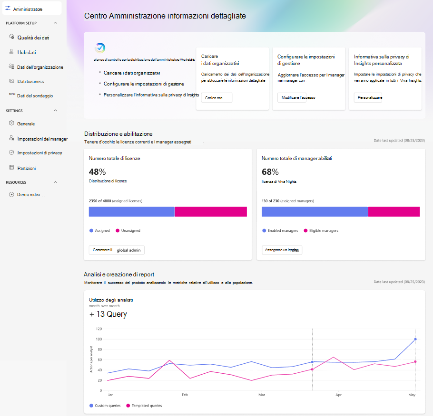
Task: Click the Distribuzione e abilitazione heading
Action: tap(118, 134)
